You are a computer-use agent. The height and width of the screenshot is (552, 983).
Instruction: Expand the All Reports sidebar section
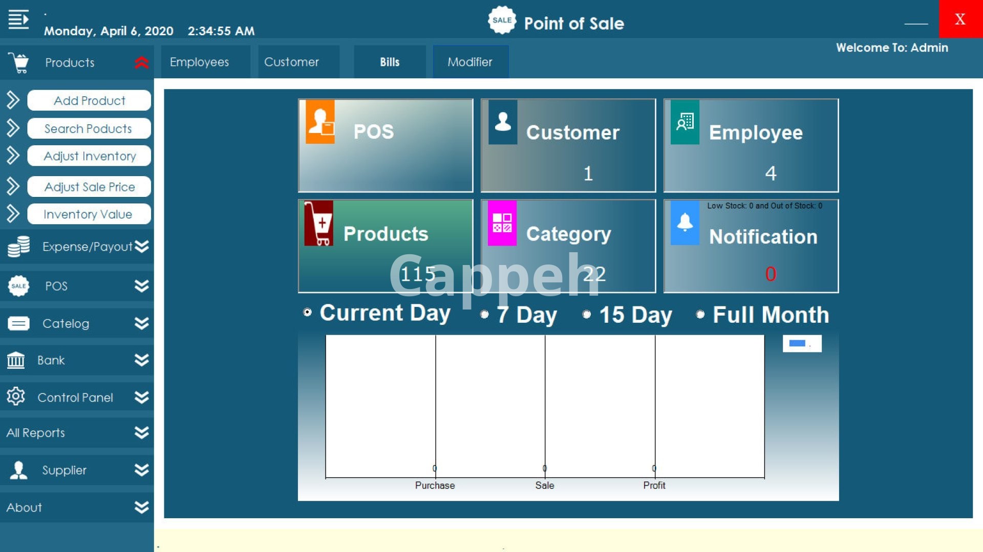(x=141, y=433)
